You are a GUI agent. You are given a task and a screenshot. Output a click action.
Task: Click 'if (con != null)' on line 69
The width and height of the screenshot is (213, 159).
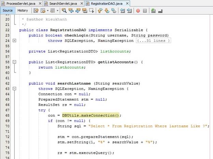(x=67, y=121)
